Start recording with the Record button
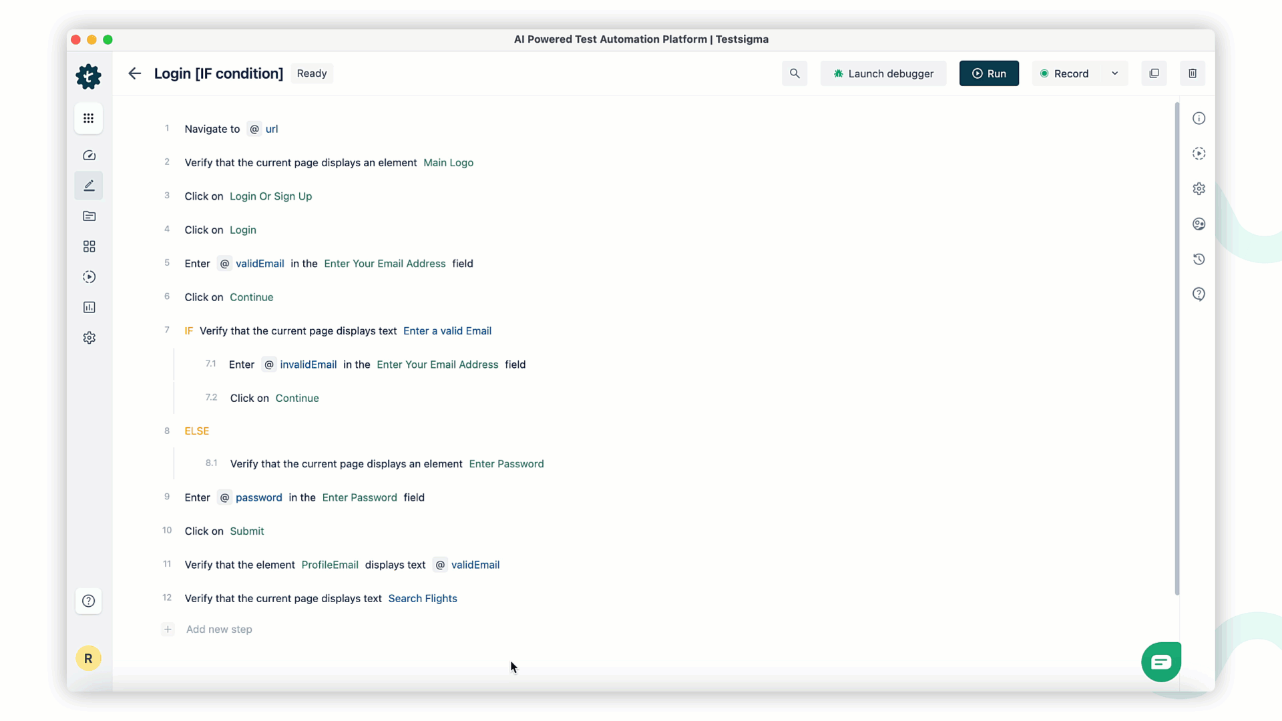Viewport: 1282px width, 721px height. (1065, 73)
